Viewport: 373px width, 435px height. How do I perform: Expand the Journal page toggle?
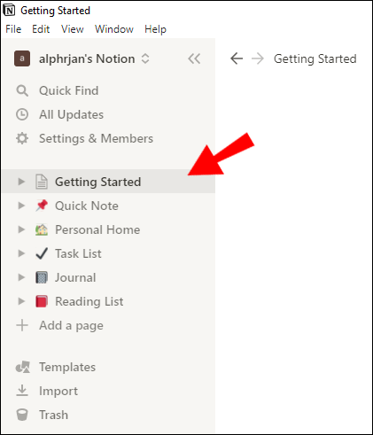click(21, 277)
